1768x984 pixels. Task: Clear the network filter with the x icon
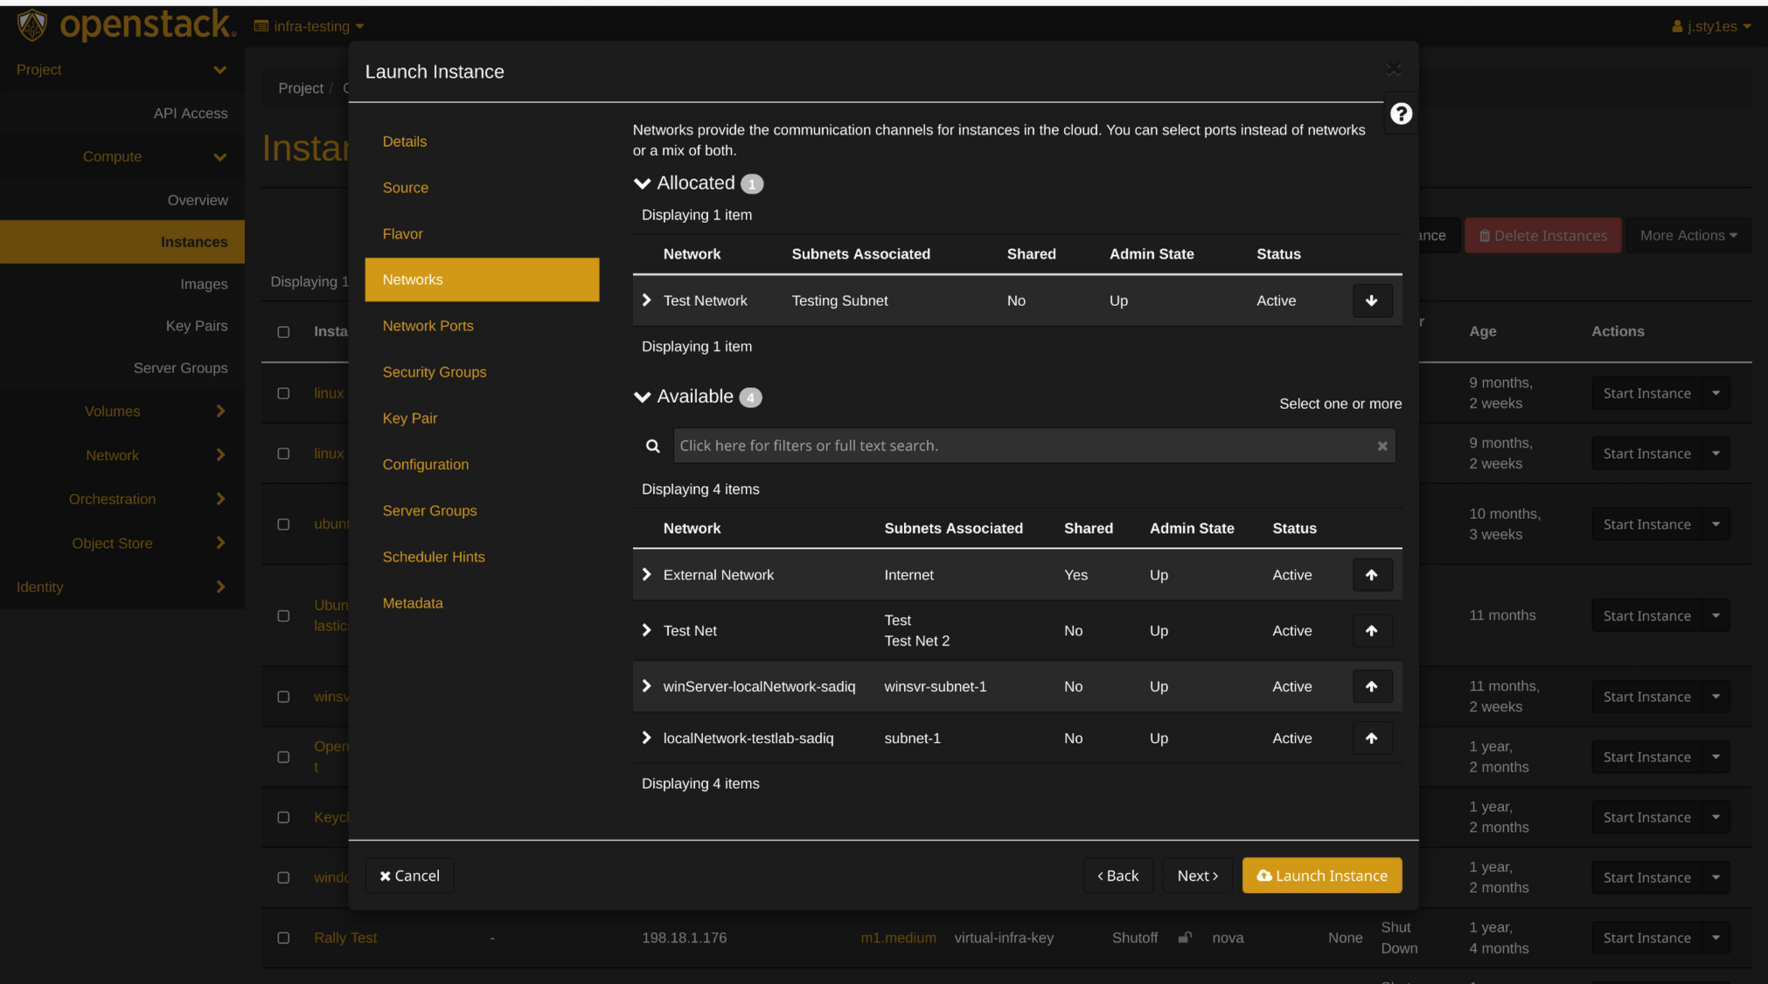click(x=1382, y=446)
